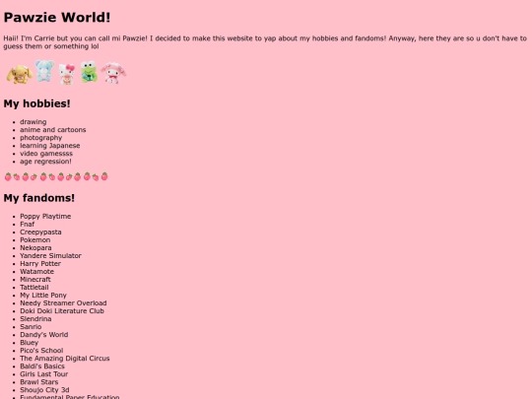Viewport: 532px width, 399px height.
Task: Click 'Minecraft' in fandoms list
Action: click(35, 279)
